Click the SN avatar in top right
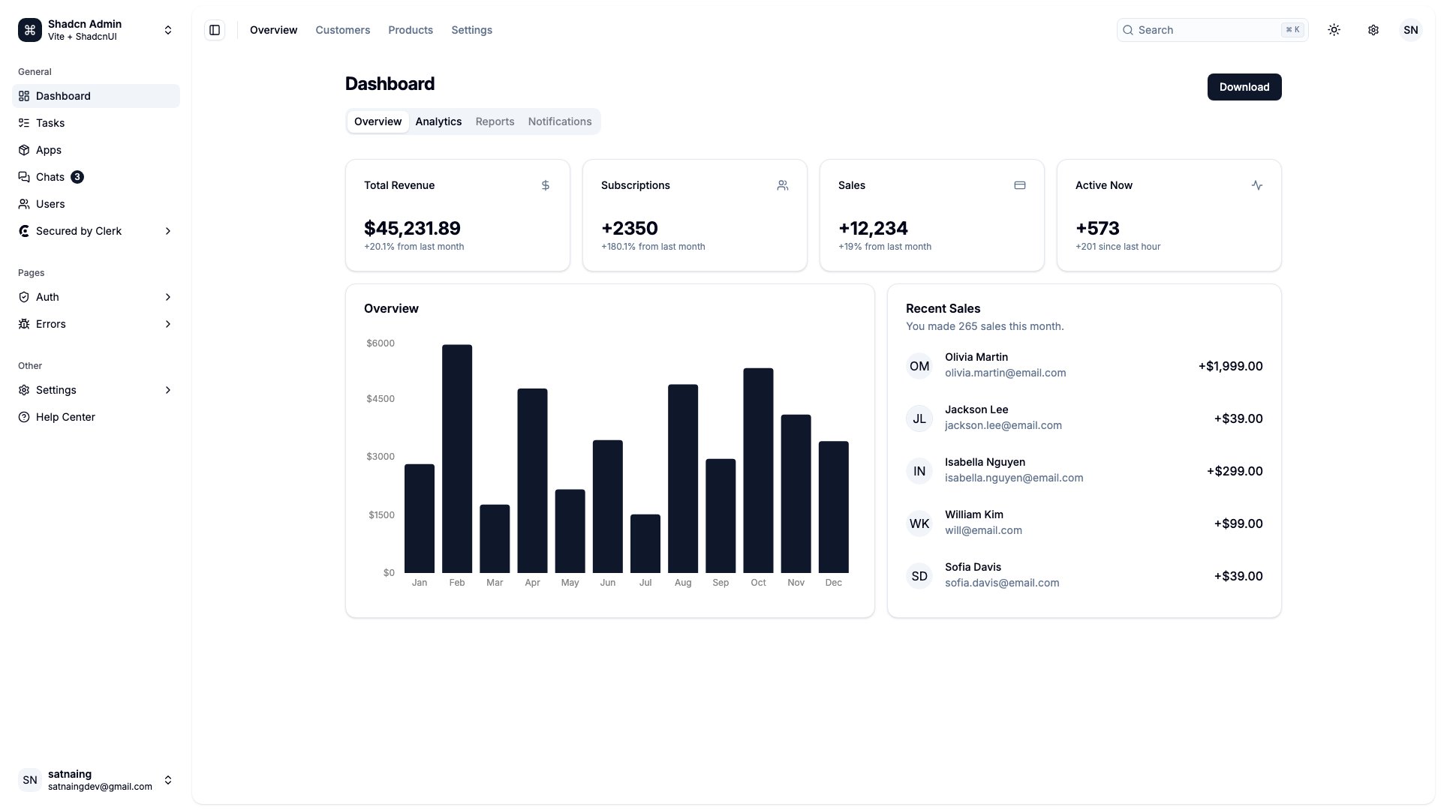The height and width of the screenshot is (810, 1441). pyautogui.click(x=1411, y=29)
